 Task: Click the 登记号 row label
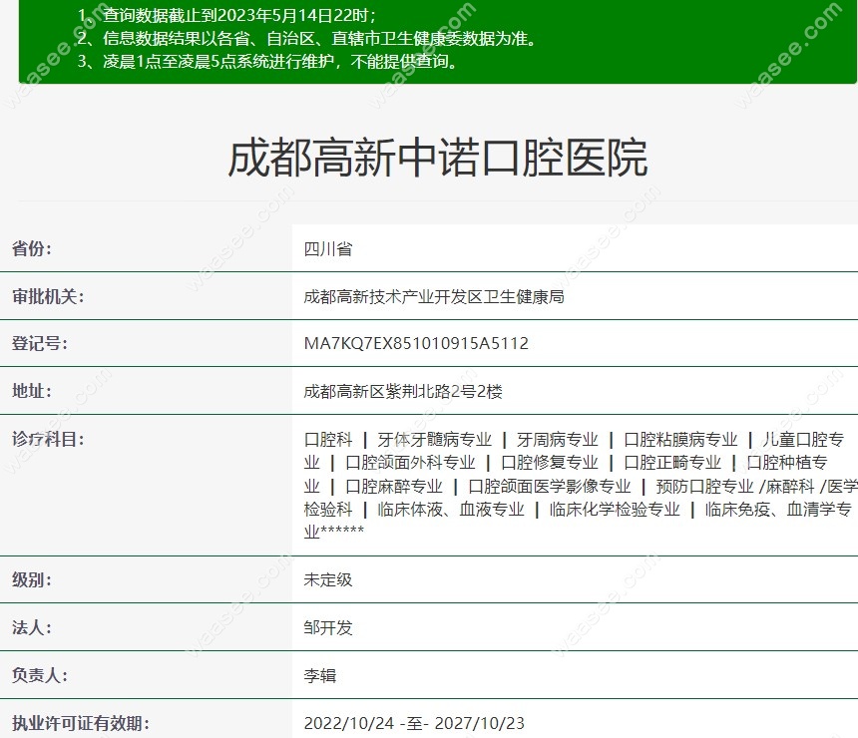click(x=40, y=343)
